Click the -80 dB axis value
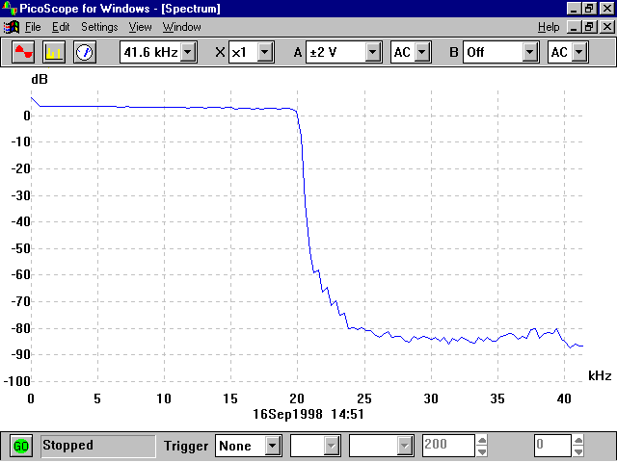617x462 pixels. coord(20,329)
